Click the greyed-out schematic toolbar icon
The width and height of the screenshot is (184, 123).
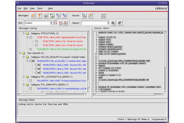(x=103, y=15)
